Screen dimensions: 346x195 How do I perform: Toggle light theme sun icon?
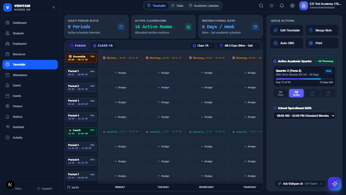pos(271,6)
